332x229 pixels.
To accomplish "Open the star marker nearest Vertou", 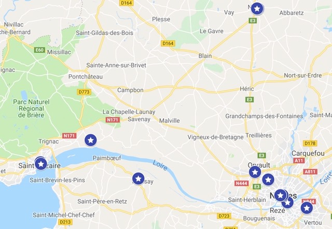I will (x=307, y=208).
